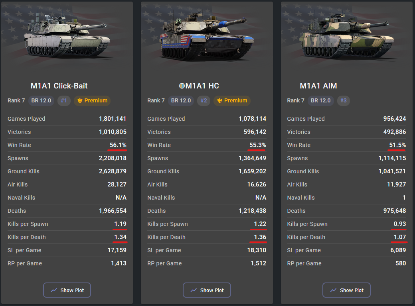Click the BR 12.0 badge on M1A1 AIM card
This screenshot has height=306, width=415.
[320, 100]
